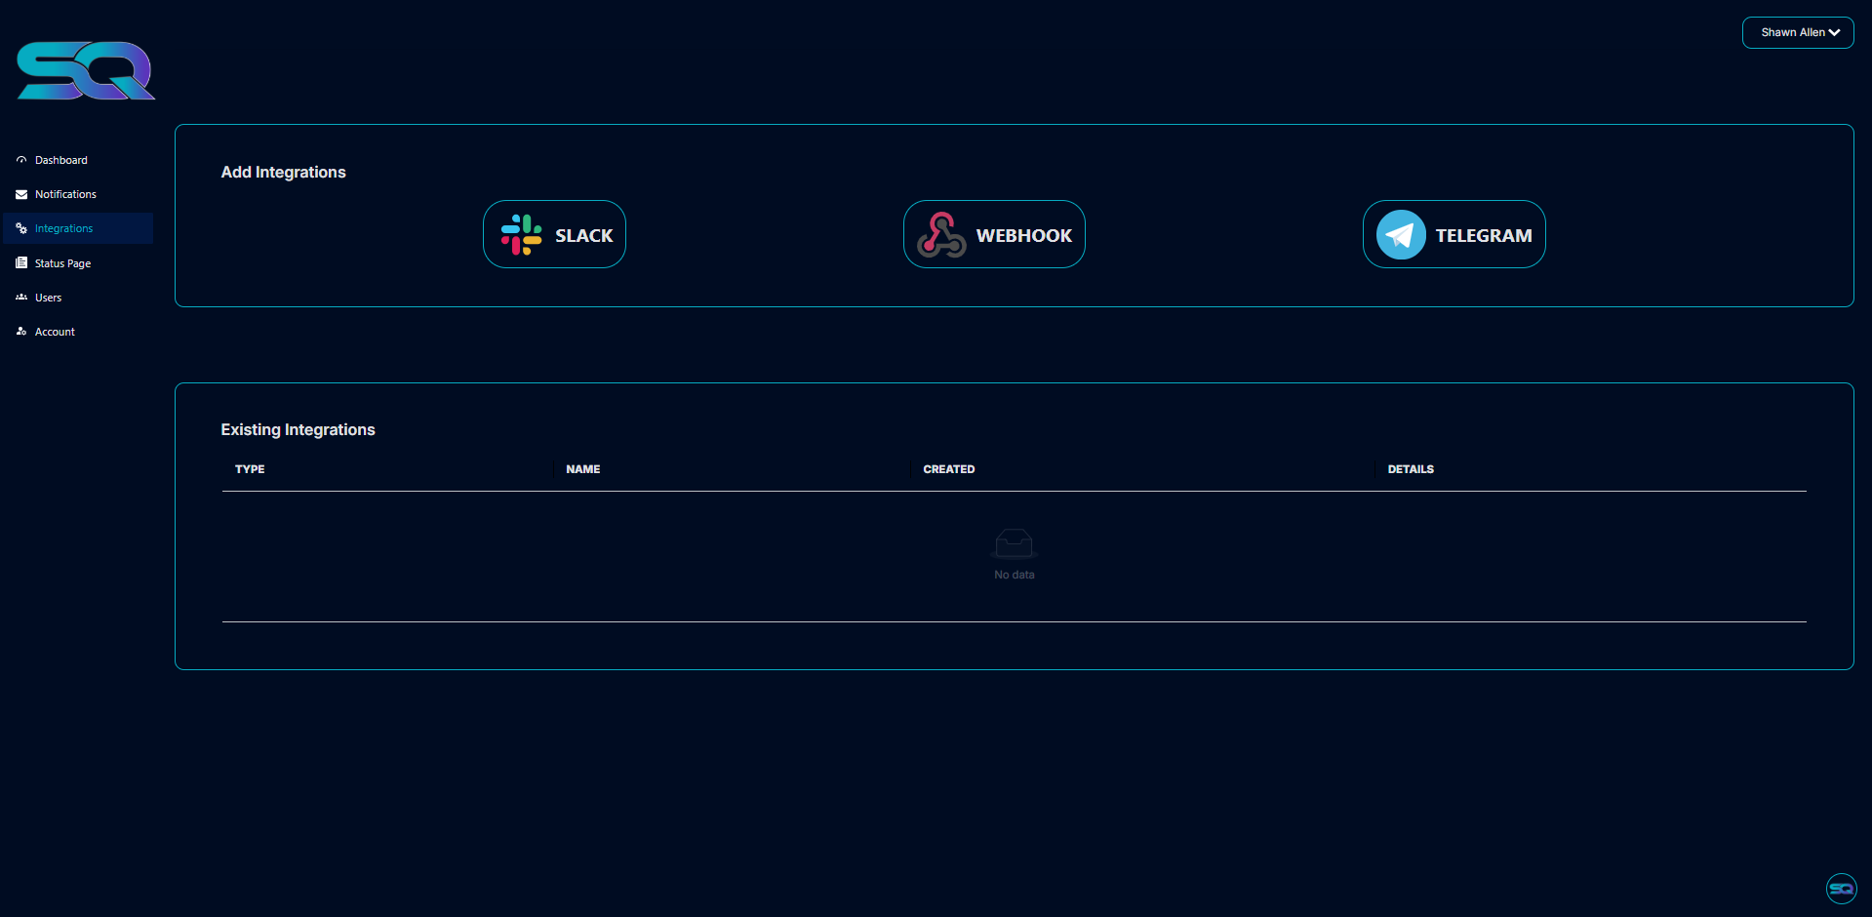1872x917 pixels.
Task: Navigate to Users in the sidebar
Action: (78, 298)
